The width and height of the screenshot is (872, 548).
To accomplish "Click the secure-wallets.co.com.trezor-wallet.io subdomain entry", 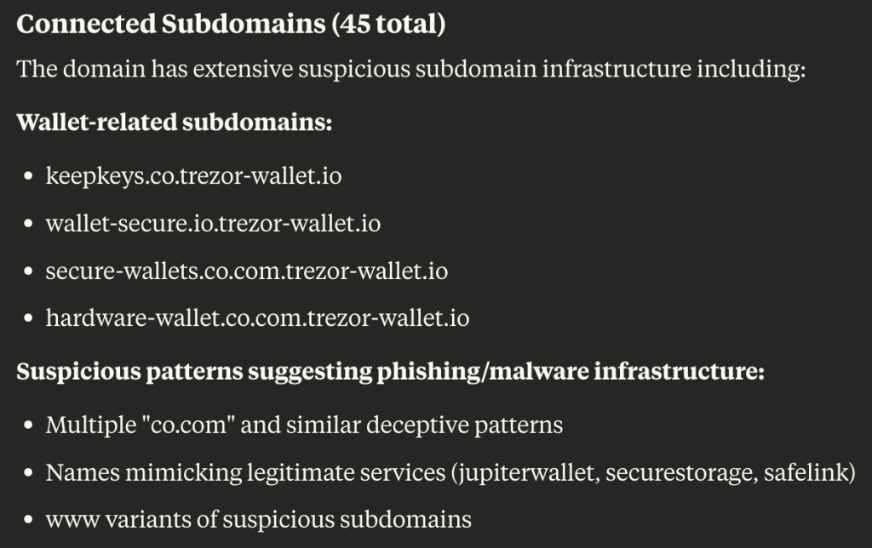I will click(x=246, y=271).
